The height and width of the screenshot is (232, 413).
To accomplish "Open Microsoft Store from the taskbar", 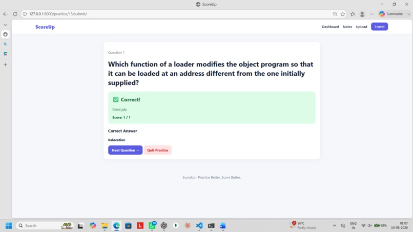I will [128, 226].
